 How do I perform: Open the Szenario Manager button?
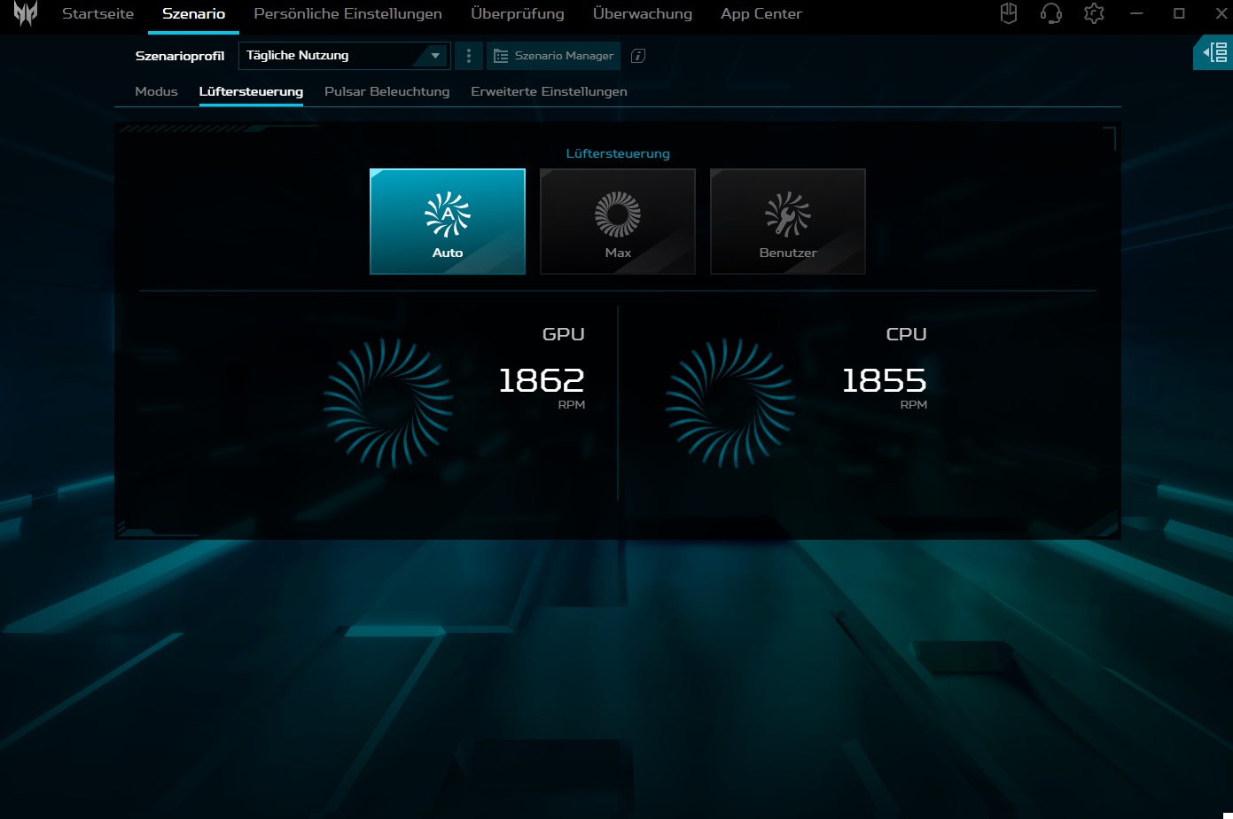pos(553,56)
